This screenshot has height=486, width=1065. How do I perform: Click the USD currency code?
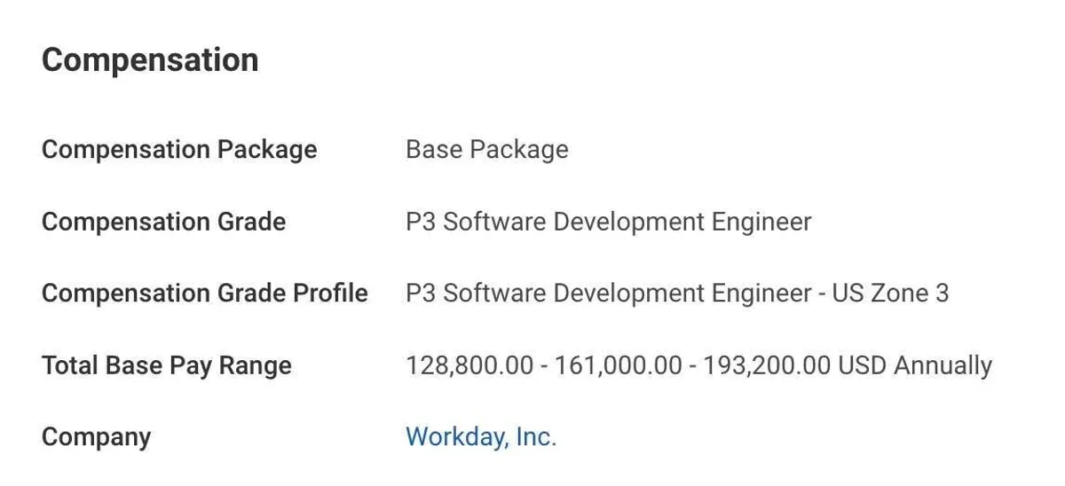point(863,365)
